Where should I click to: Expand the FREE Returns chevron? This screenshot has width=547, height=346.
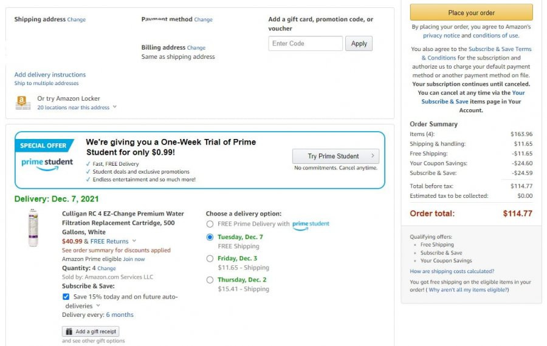(134, 241)
